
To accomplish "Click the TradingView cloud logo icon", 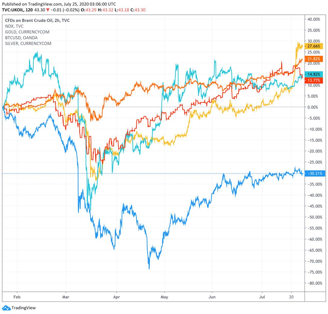I will click(6, 308).
